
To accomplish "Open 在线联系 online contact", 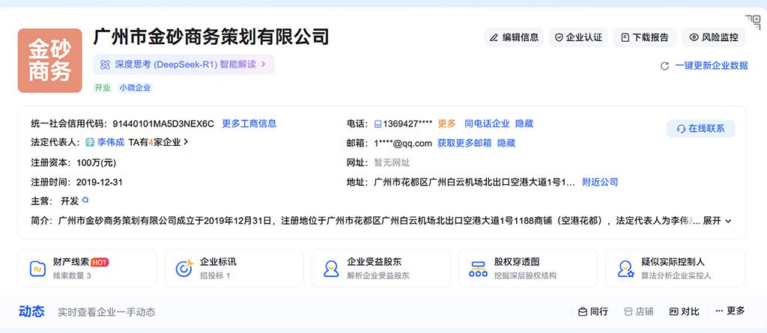I will [x=700, y=129].
